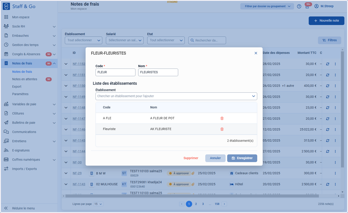This screenshot has width=348, height=213.
Task: Click the Enregistrer button
Action: [x=242, y=158]
